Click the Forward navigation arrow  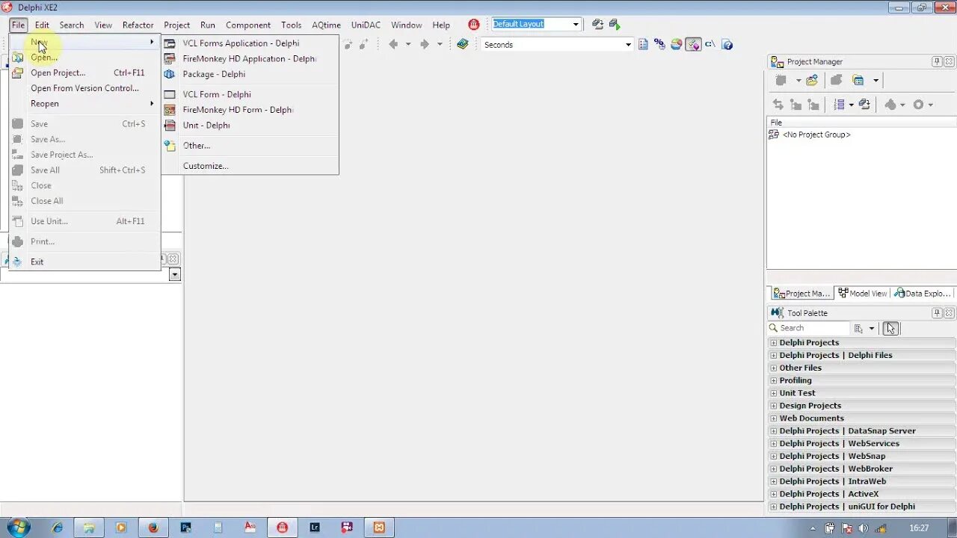(425, 44)
